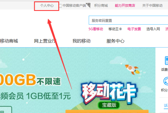Screen dimensions: 168x113
Task: Select the 5G看移动 hot search link
Action: (96, 29)
